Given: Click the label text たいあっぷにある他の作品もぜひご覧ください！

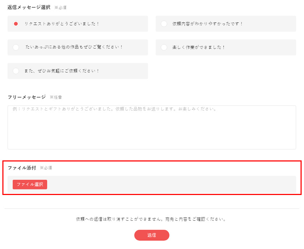Looking at the screenshot, I should tap(74, 47).
